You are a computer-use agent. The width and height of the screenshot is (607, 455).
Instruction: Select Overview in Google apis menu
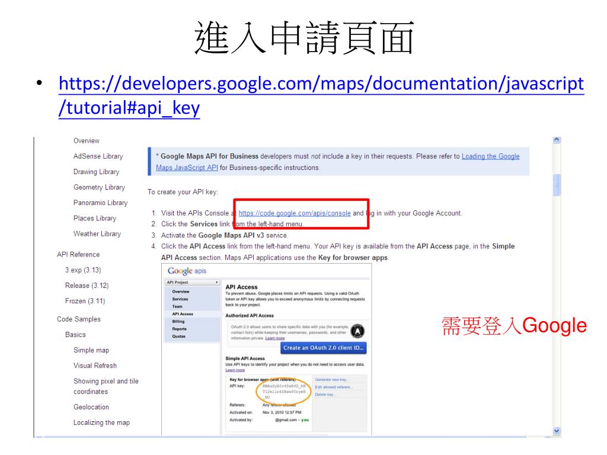(x=181, y=291)
